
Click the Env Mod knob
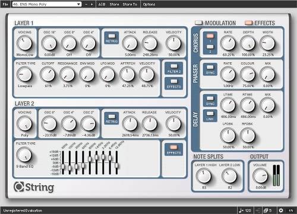pos(87,75)
